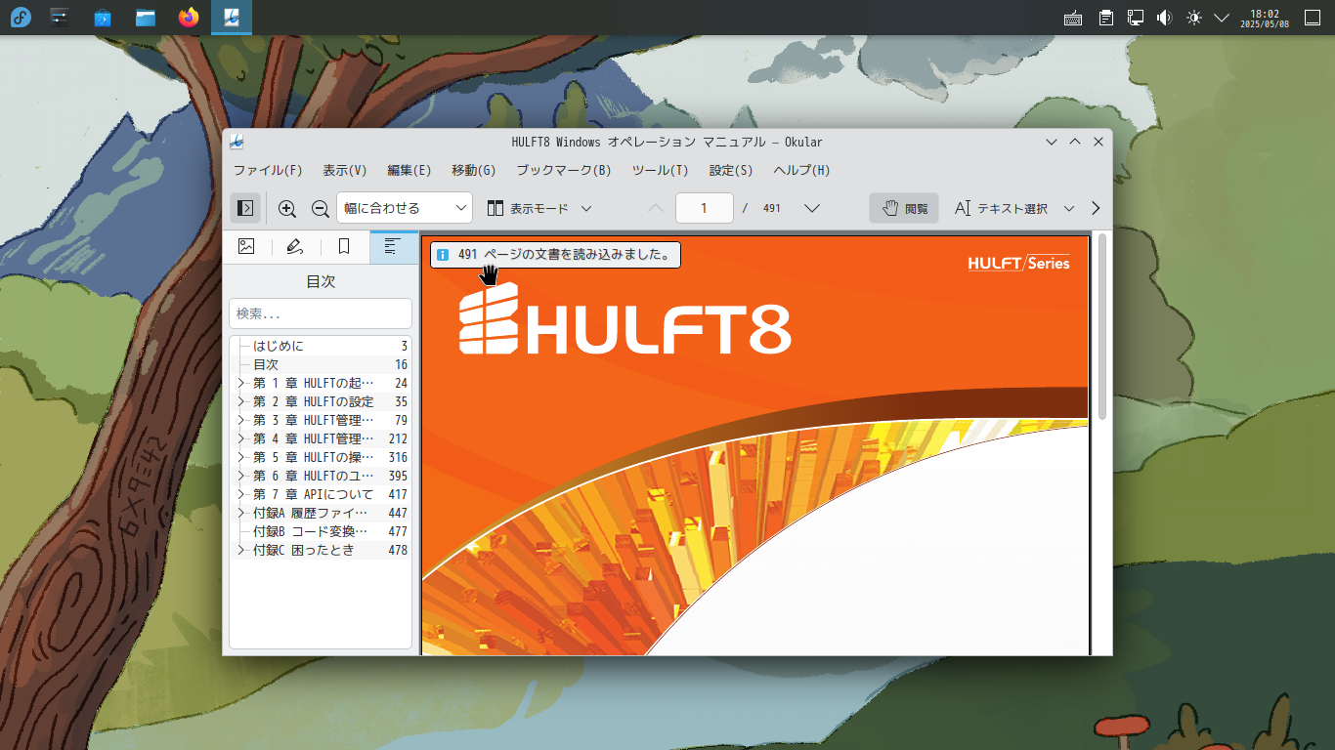Viewport: 1335px width, 750px height.
Task: Select the contents sidebar tab
Action: point(393,247)
